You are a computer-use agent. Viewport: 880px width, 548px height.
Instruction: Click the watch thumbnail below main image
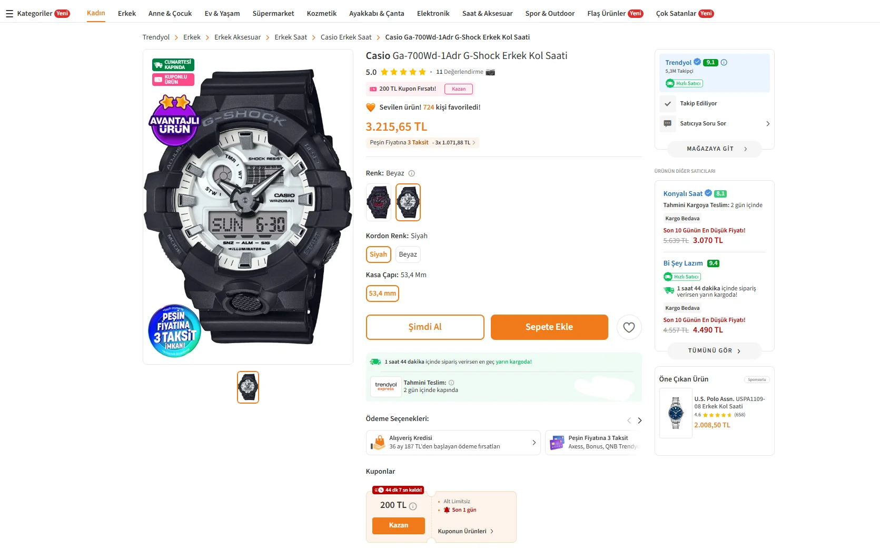(x=248, y=387)
